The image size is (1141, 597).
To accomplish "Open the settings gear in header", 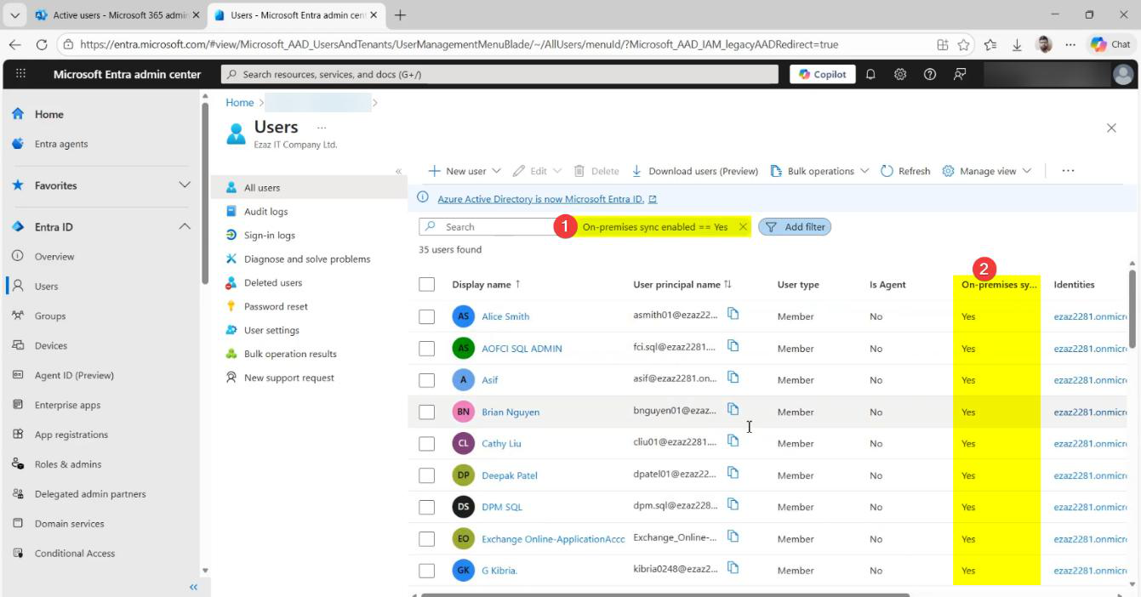I will (x=900, y=74).
